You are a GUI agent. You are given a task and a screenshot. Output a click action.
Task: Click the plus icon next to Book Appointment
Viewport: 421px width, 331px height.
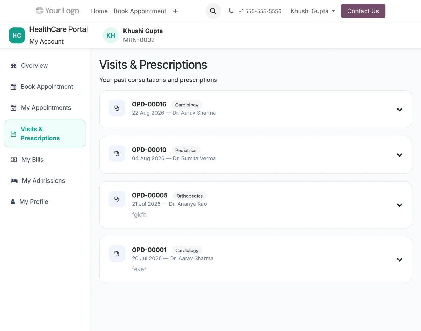coord(175,11)
